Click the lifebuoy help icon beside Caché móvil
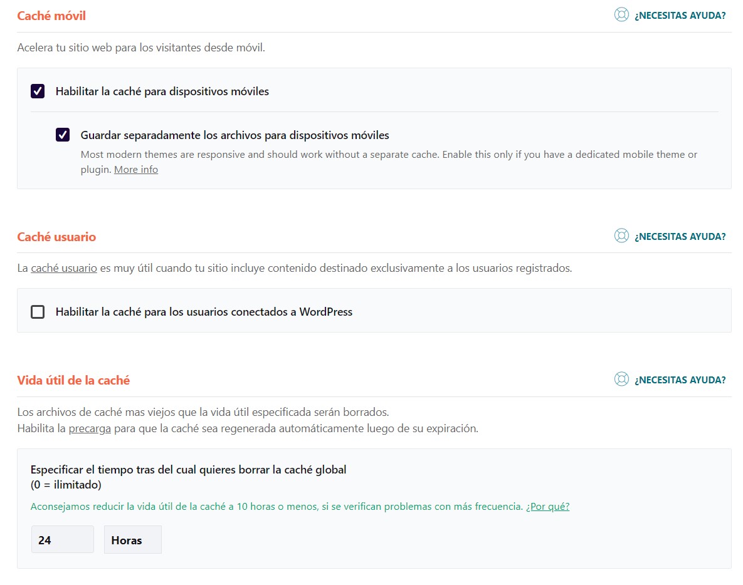The height and width of the screenshot is (585, 743). [621, 14]
